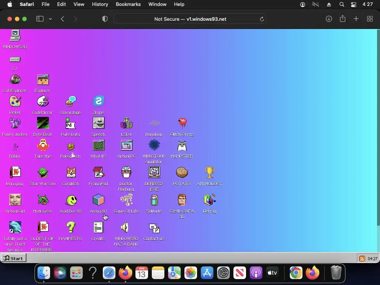Screen dimensions: 380x285
Task: Open the C:/ drive icon
Action: pos(15,59)
